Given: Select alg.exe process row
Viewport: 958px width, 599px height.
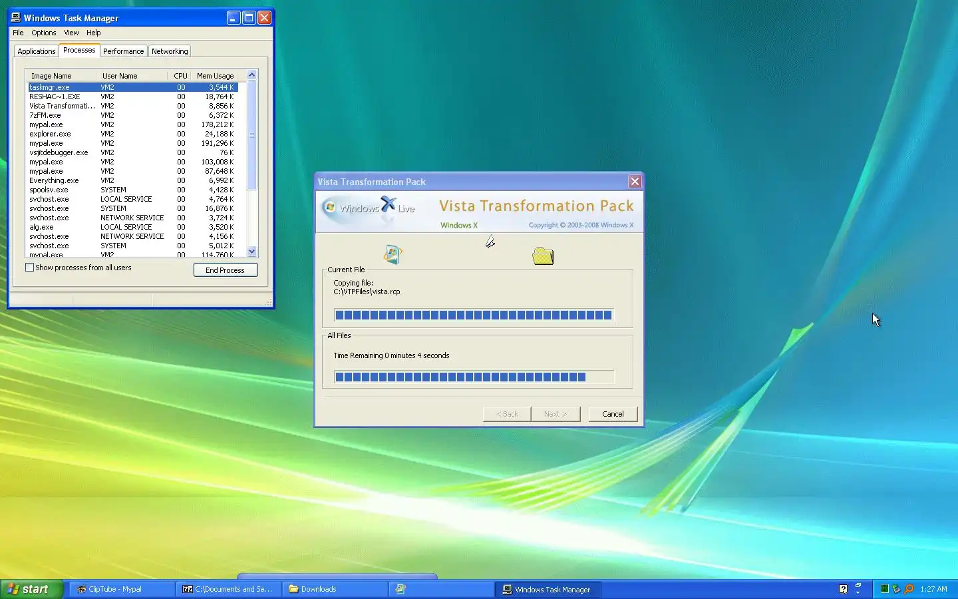Looking at the screenshot, I should tap(132, 227).
